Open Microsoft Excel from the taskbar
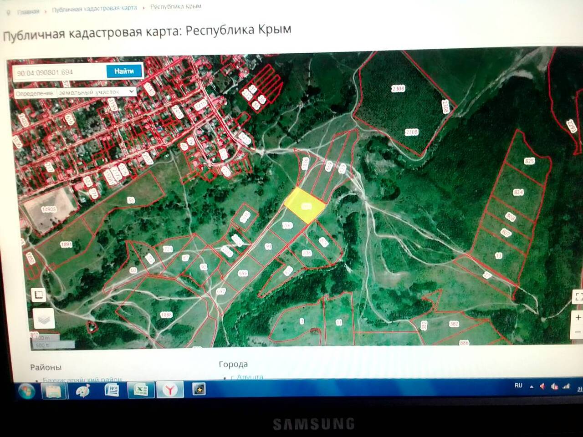 [x=140, y=390]
